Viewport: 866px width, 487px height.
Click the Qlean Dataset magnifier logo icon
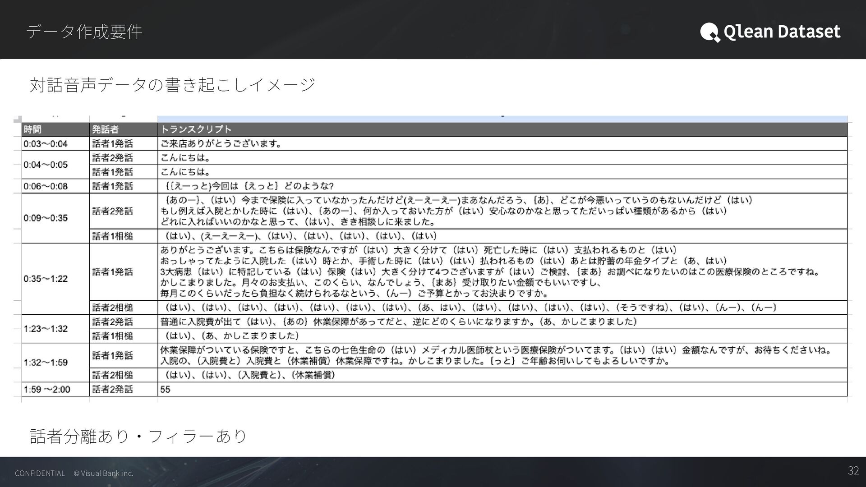pos(710,32)
